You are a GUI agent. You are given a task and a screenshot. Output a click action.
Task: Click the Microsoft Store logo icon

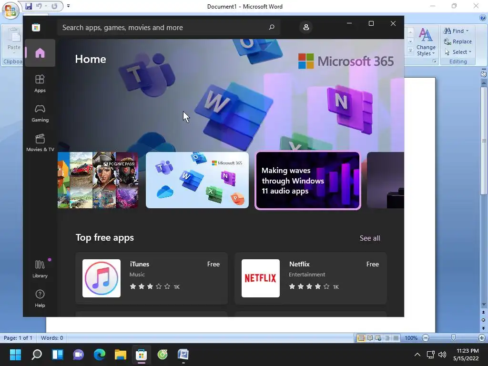[36, 27]
